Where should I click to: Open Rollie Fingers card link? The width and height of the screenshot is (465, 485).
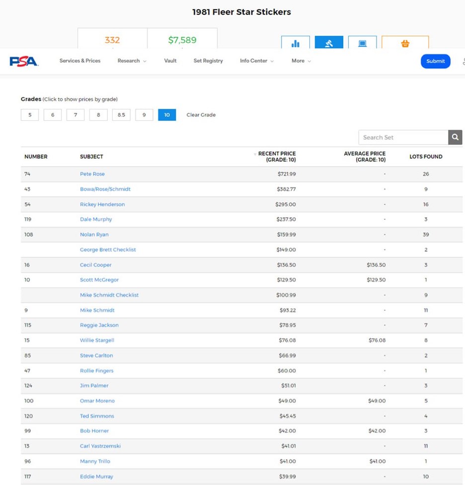tap(97, 371)
